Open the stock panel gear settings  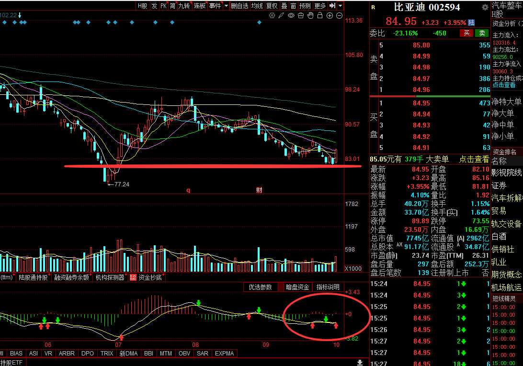pyautogui.click(x=485, y=7)
